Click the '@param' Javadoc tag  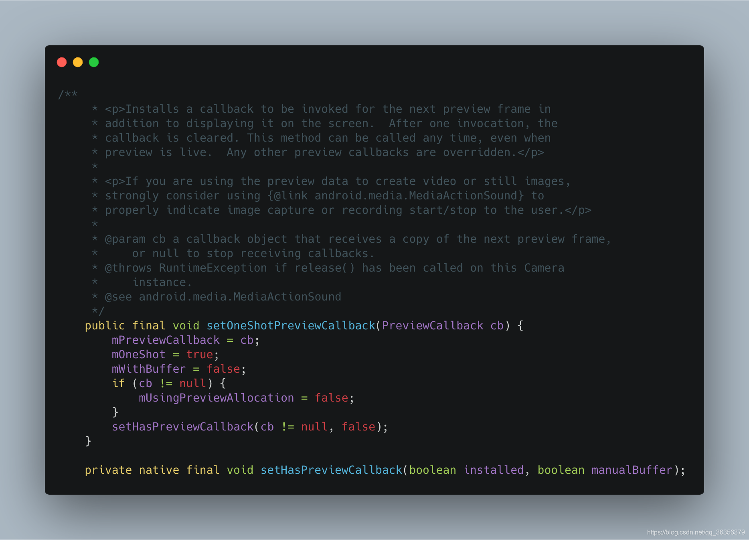click(x=125, y=239)
